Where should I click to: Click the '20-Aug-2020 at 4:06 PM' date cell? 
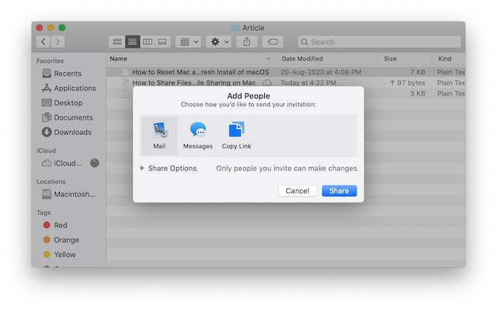point(321,72)
